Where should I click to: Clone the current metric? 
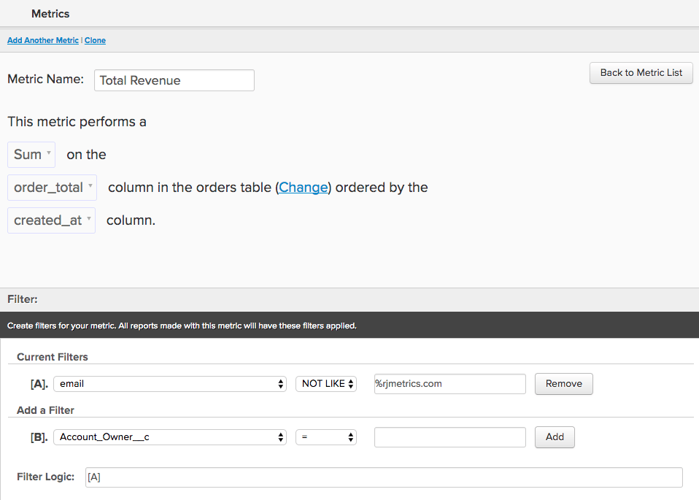tap(95, 40)
